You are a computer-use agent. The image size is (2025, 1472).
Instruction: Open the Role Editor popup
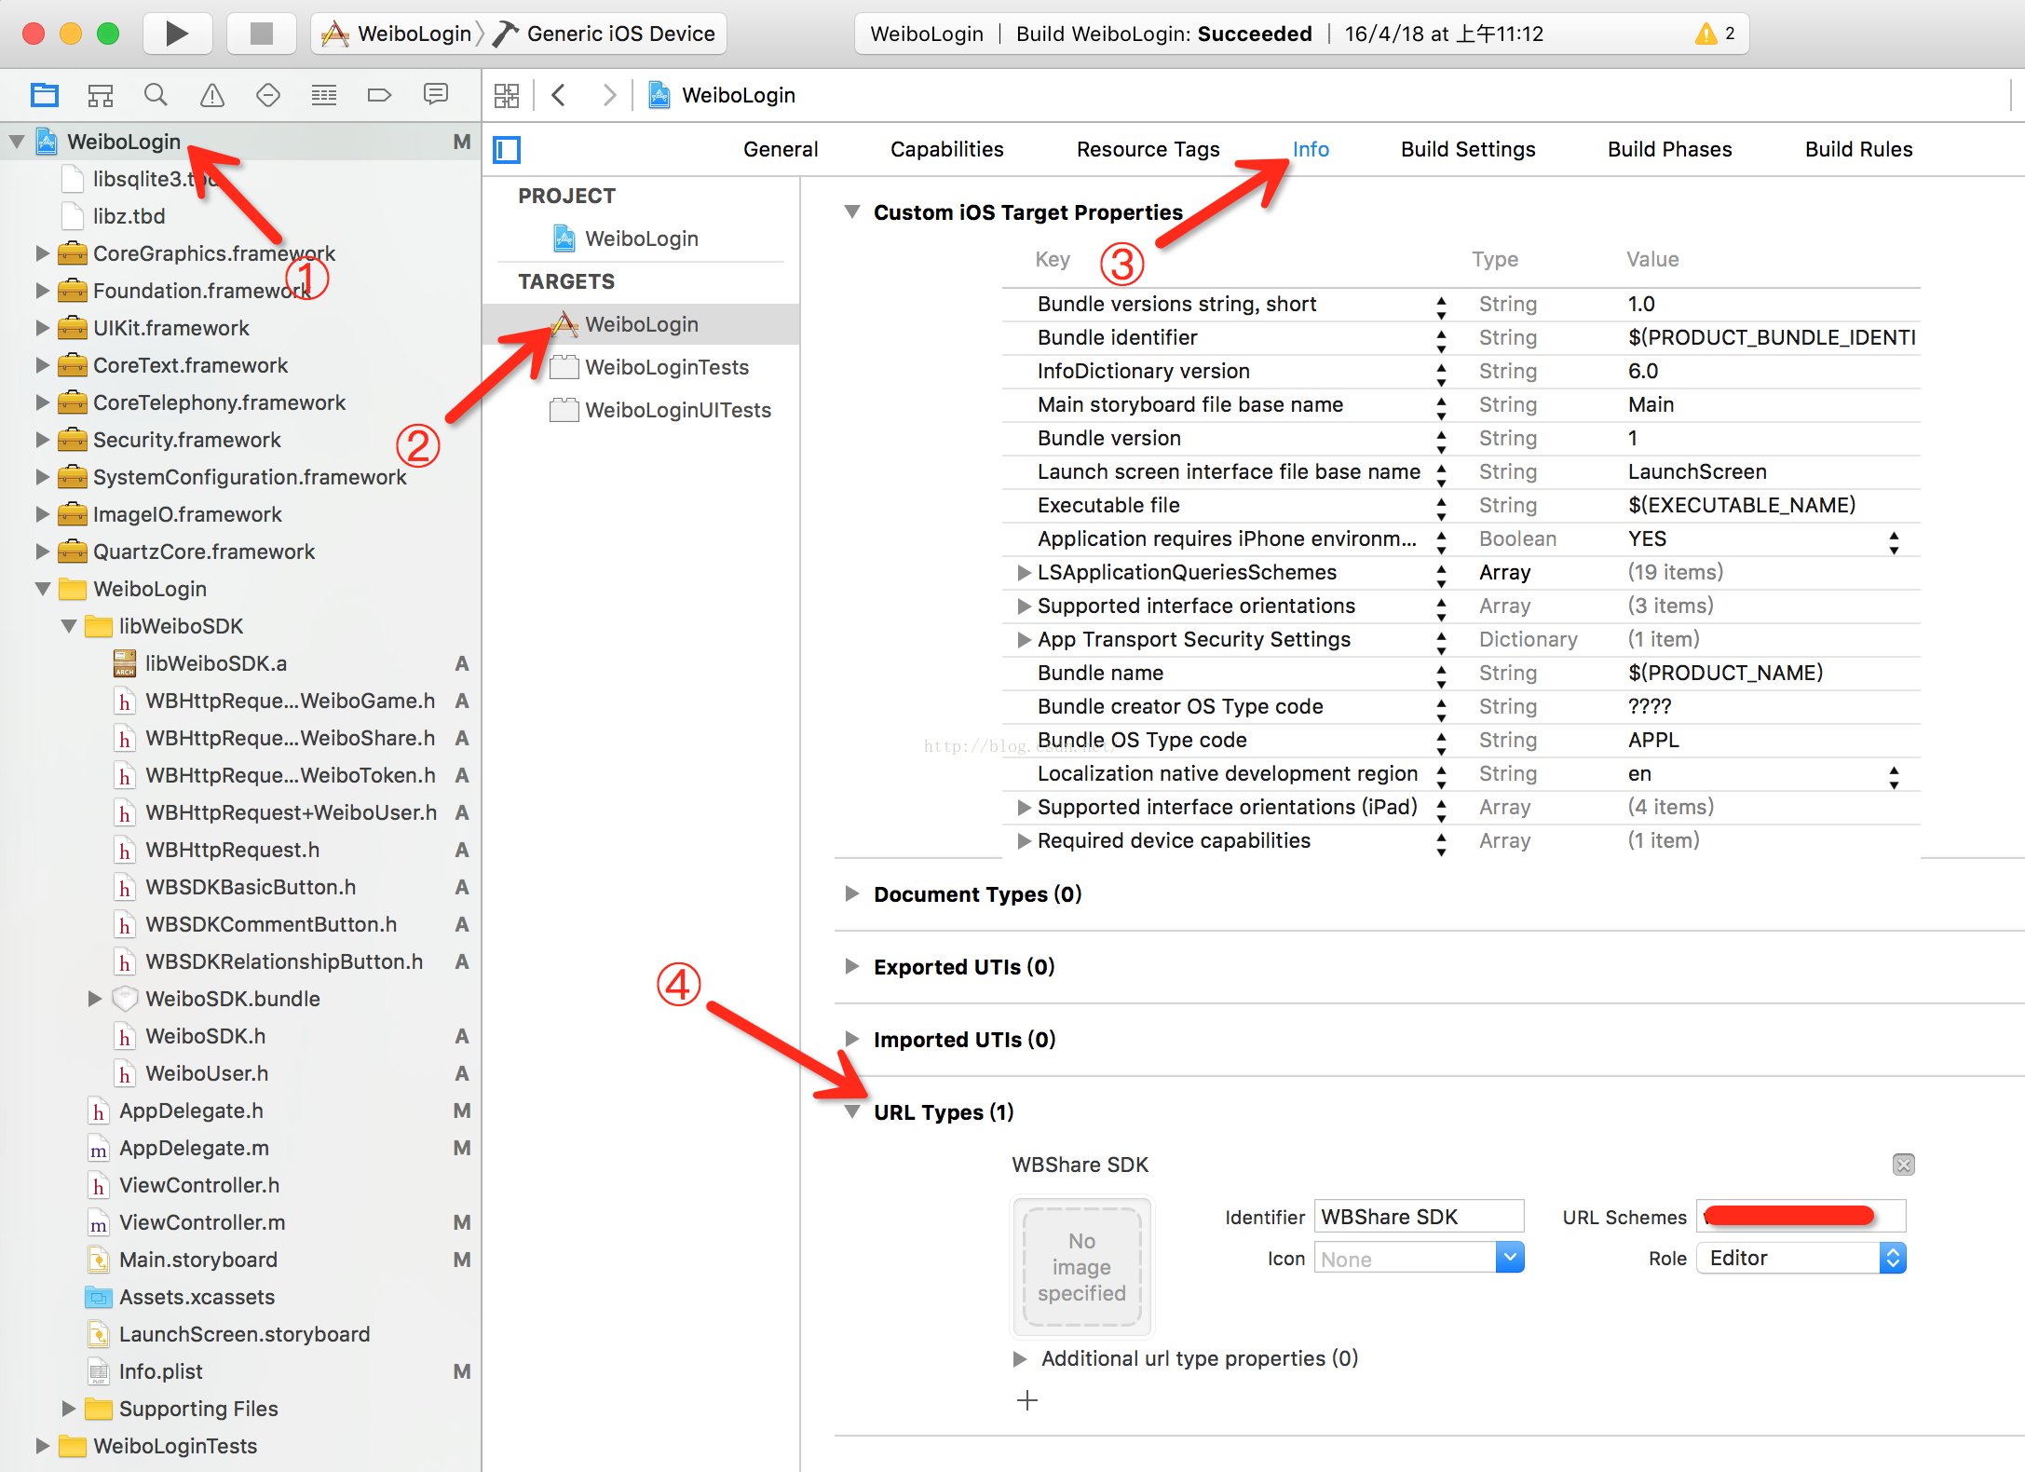tap(1801, 1259)
